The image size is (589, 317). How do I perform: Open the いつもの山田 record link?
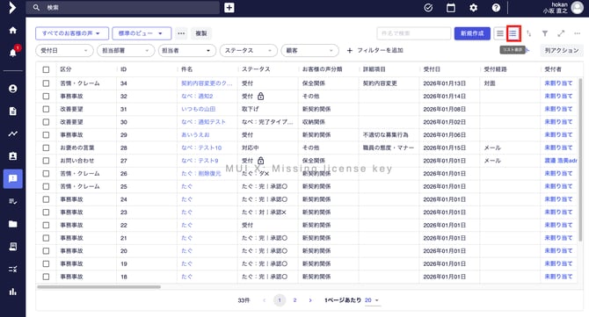[x=199, y=109]
